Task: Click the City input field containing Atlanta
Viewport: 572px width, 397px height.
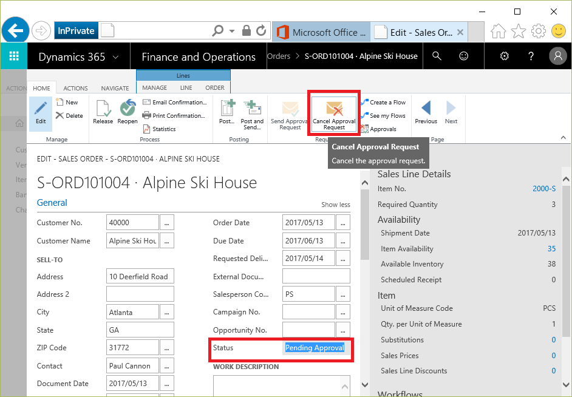Action: pyautogui.click(x=132, y=312)
